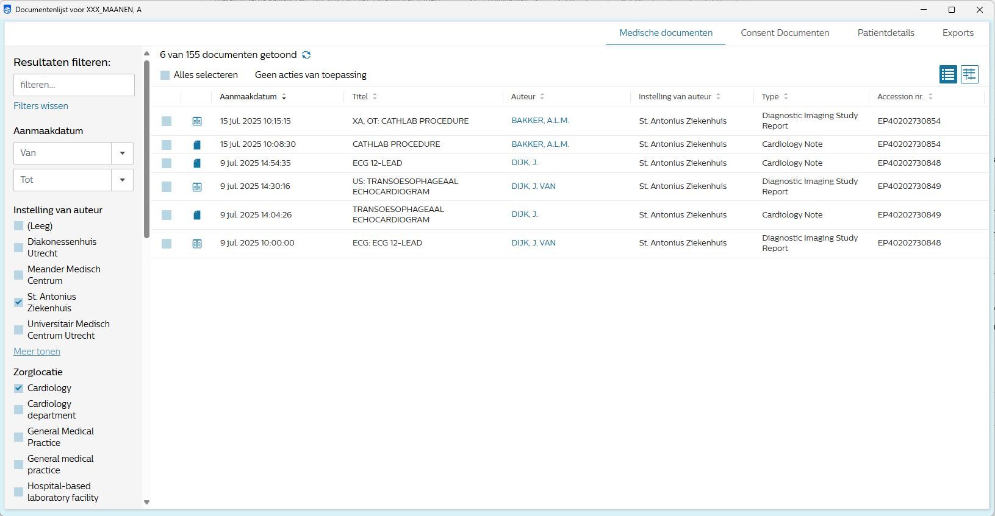Switch to the list view icon
The height and width of the screenshot is (516, 995).
click(x=947, y=74)
